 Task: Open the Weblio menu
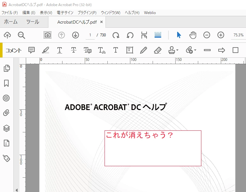[150, 13]
